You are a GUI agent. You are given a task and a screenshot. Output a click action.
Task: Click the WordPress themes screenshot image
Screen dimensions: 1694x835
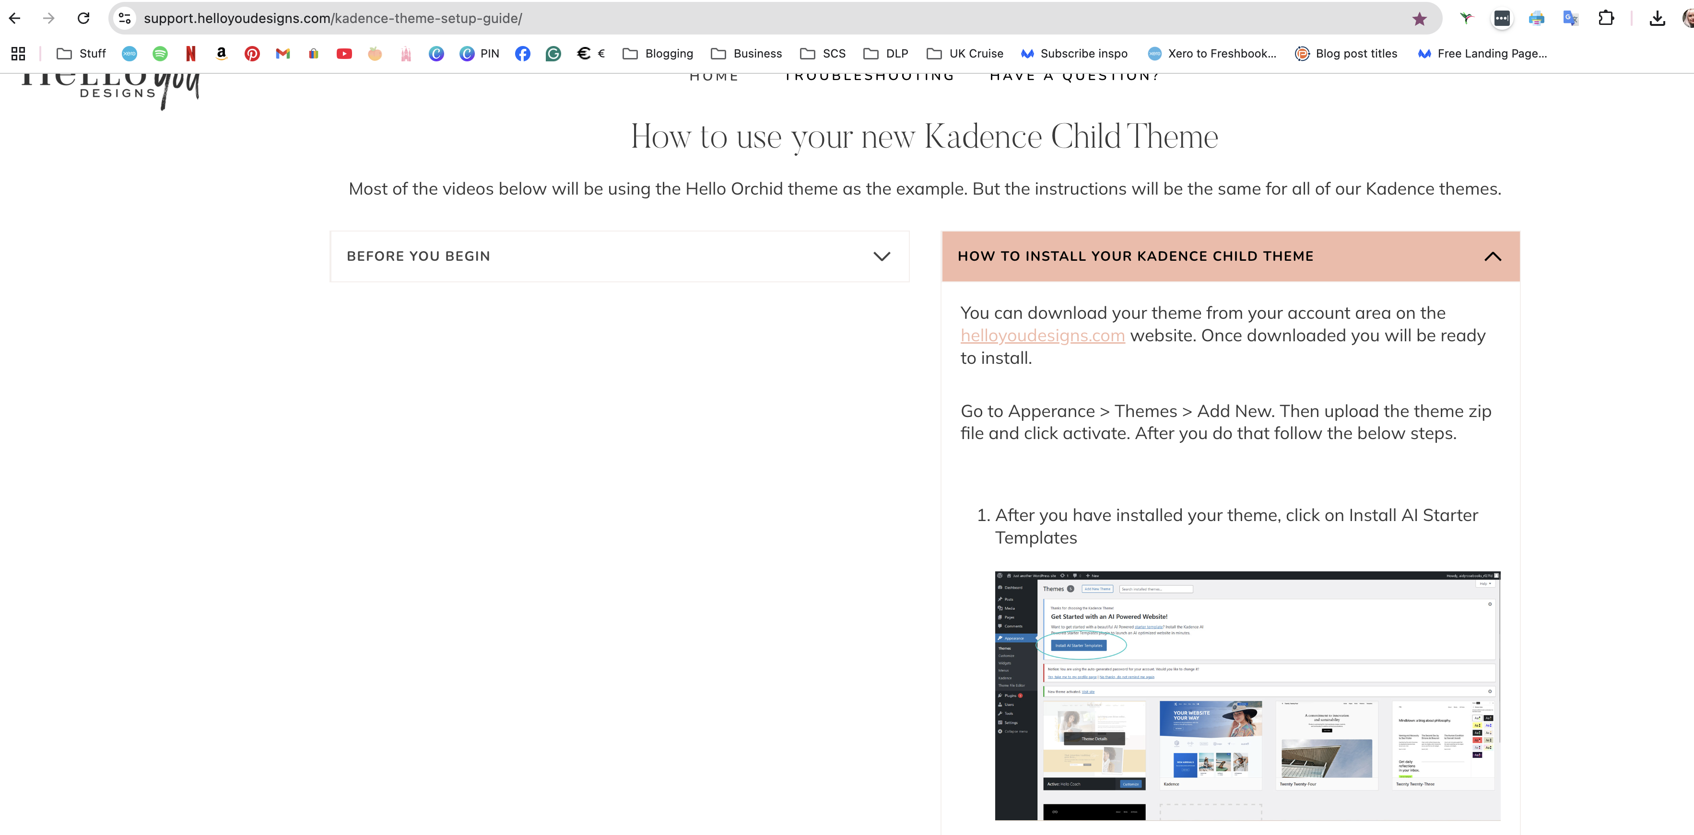coord(1247,696)
